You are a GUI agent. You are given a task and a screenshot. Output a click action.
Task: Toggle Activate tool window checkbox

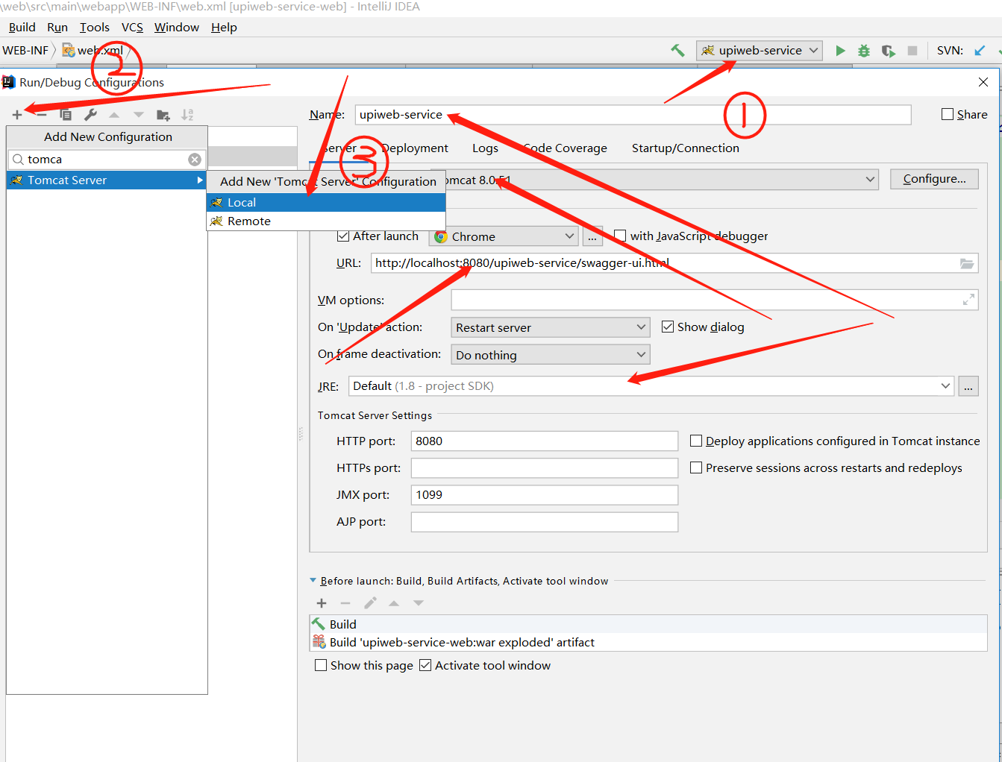425,665
